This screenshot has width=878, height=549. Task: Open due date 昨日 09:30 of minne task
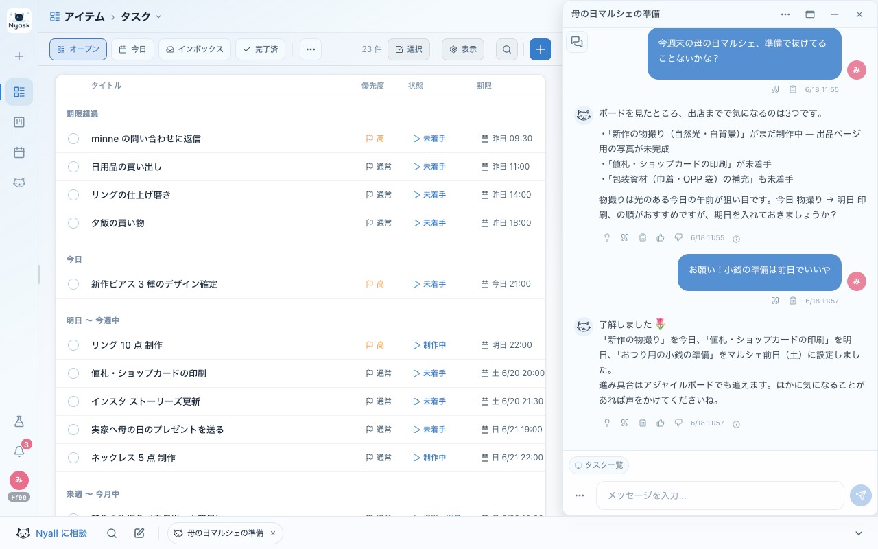507,139
